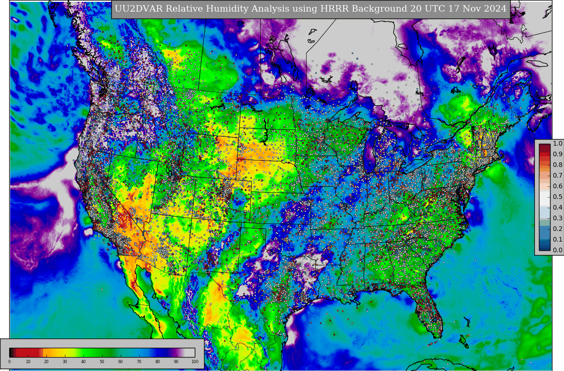Click the horizontal relative humidity colorbar
The width and height of the screenshot is (564, 371).
(x=102, y=352)
